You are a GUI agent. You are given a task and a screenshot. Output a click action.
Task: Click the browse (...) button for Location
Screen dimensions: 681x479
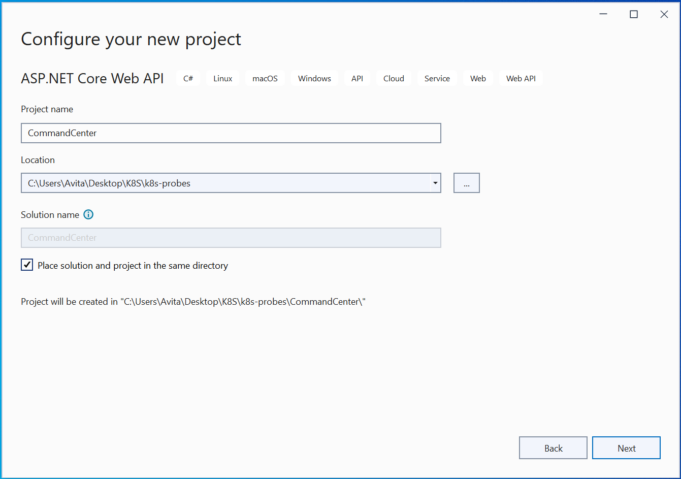[467, 183]
